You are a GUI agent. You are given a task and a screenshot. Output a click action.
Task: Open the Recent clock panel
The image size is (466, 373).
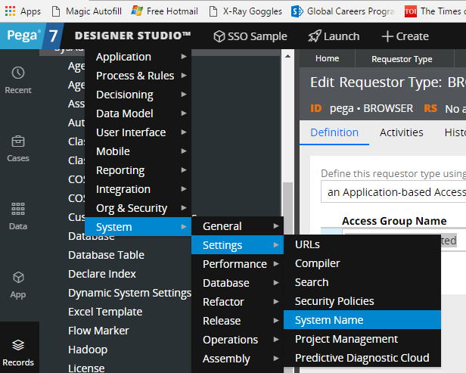[18, 80]
